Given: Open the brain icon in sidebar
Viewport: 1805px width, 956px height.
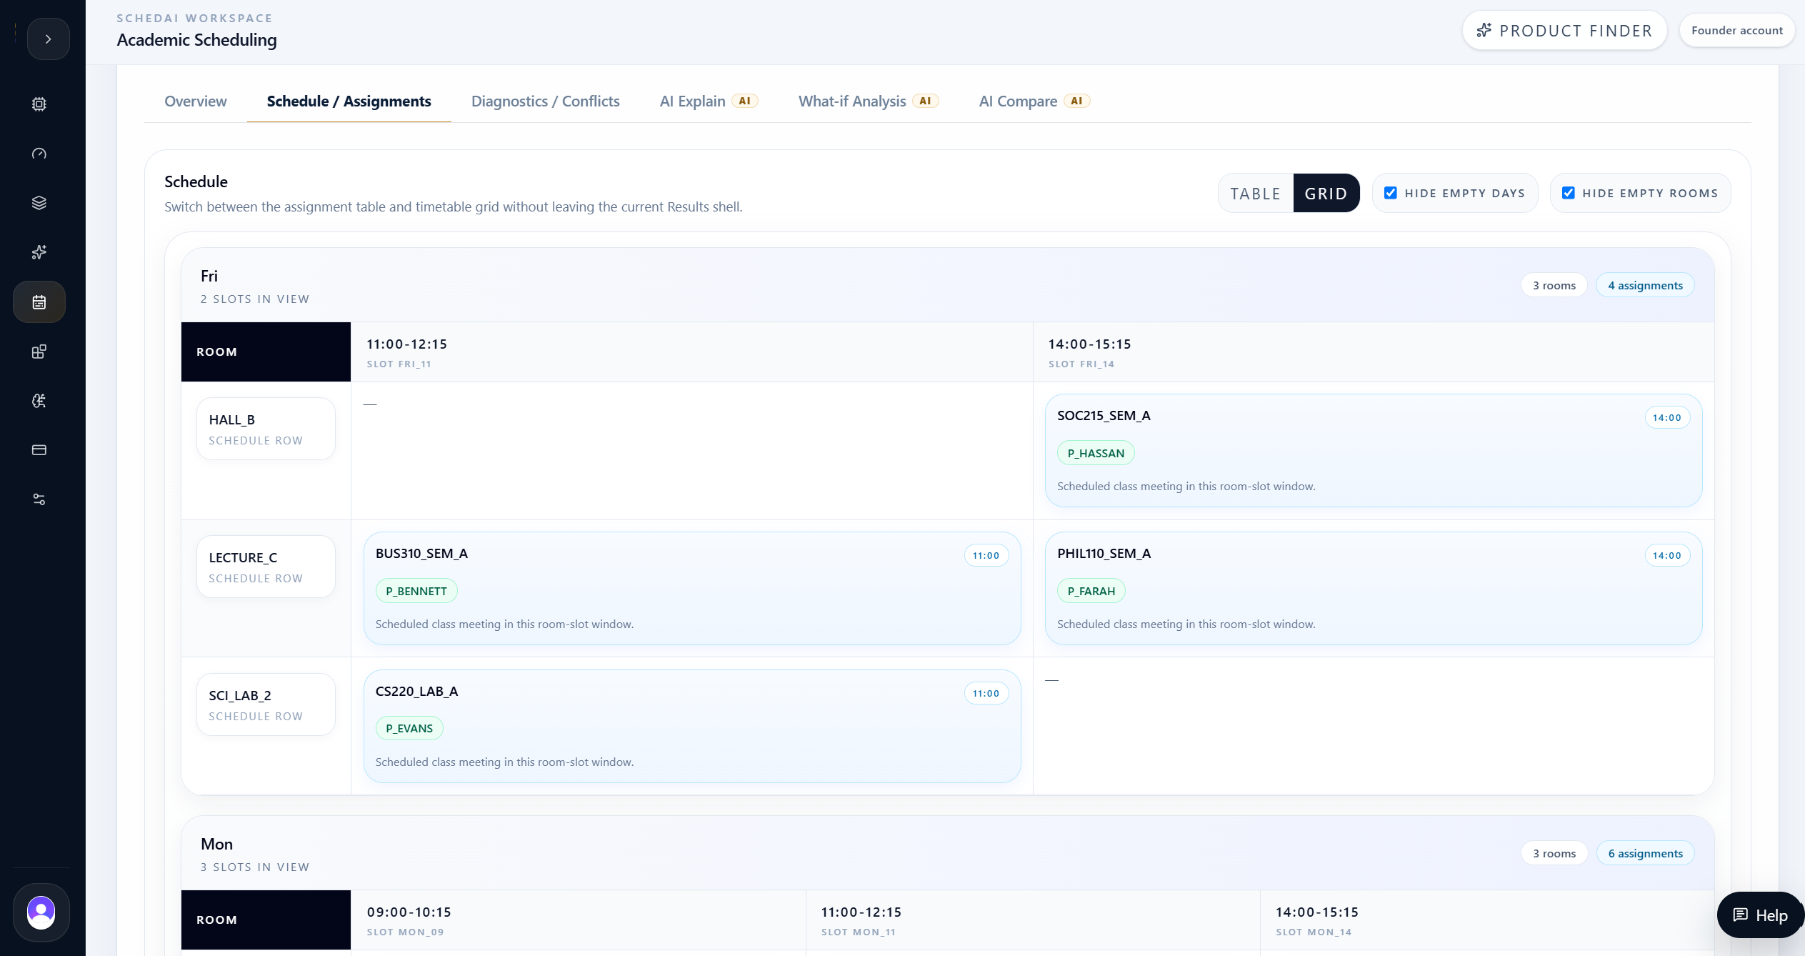Looking at the screenshot, I should 39,401.
